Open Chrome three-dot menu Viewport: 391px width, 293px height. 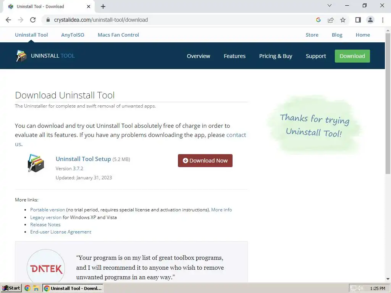tap(383, 20)
